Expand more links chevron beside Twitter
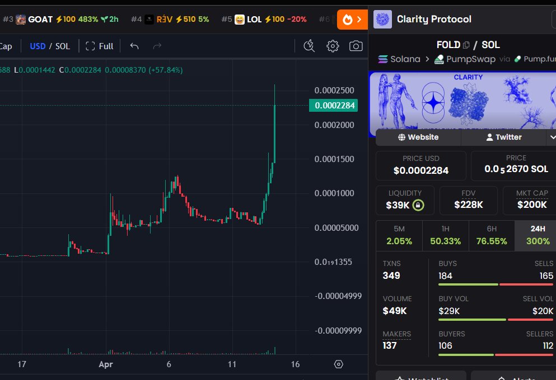The height and width of the screenshot is (380, 556). pos(552,137)
